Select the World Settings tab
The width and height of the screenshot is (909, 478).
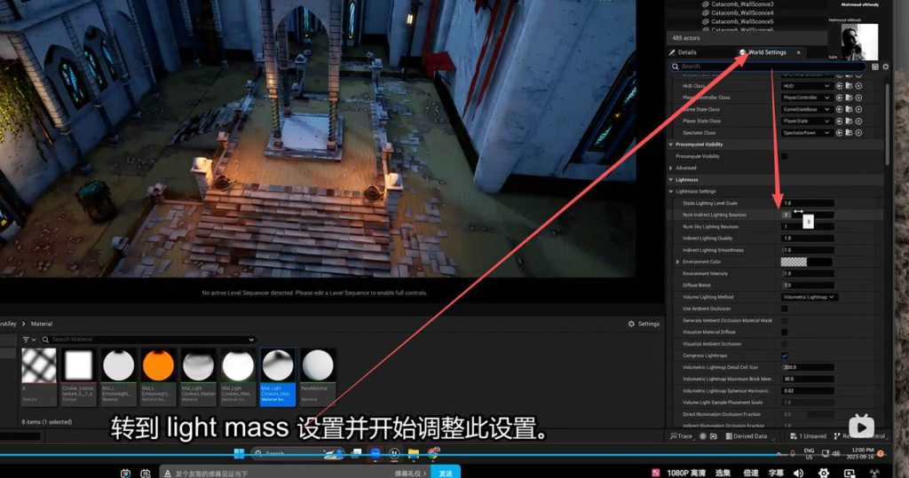tap(766, 52)
